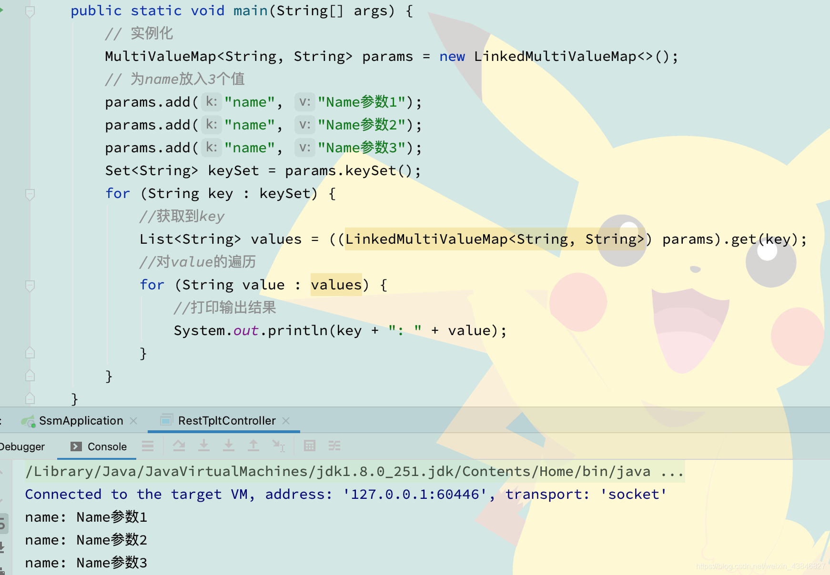Click 'List<String> values' declaration
This screenshot has height=575, width=830.
220,239
